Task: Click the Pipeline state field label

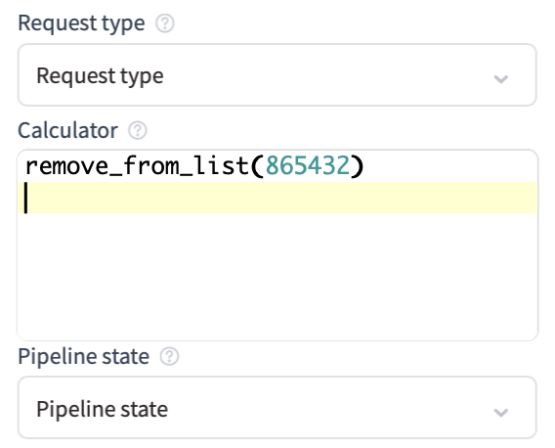Action: [x=84, y=357]
